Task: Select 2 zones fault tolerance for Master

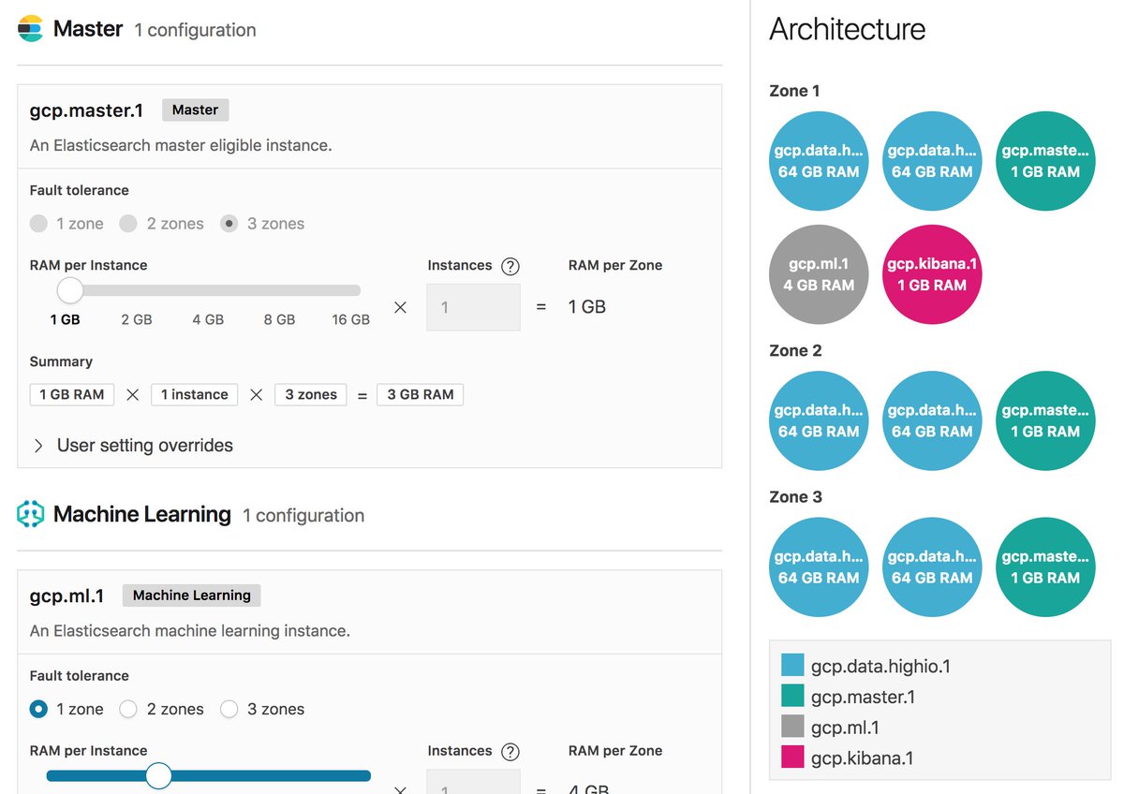Action: pyautogui.click(x=127, y=223)
